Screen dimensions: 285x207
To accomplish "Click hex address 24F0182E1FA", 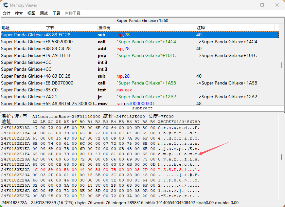I will pos(15,154).
